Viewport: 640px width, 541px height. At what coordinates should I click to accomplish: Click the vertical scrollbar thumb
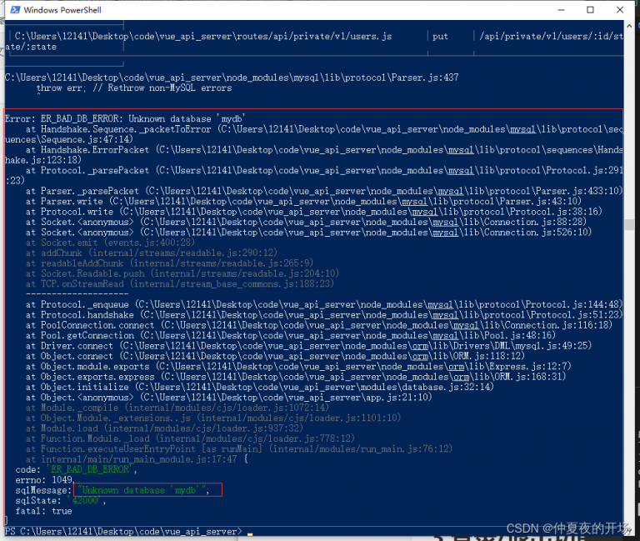(629, 224)
